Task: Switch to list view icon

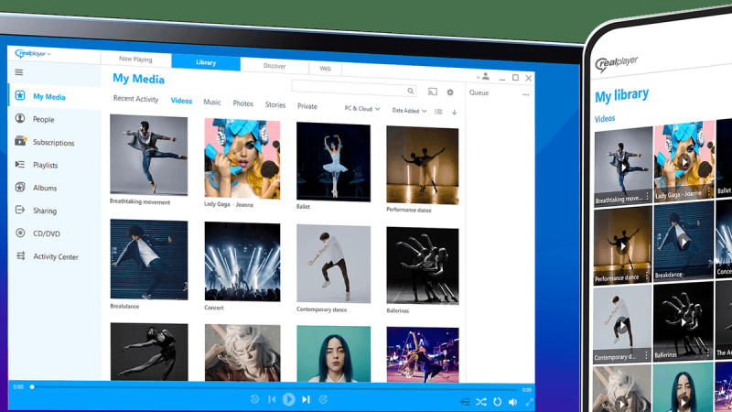Action: (x=438, y=111)
